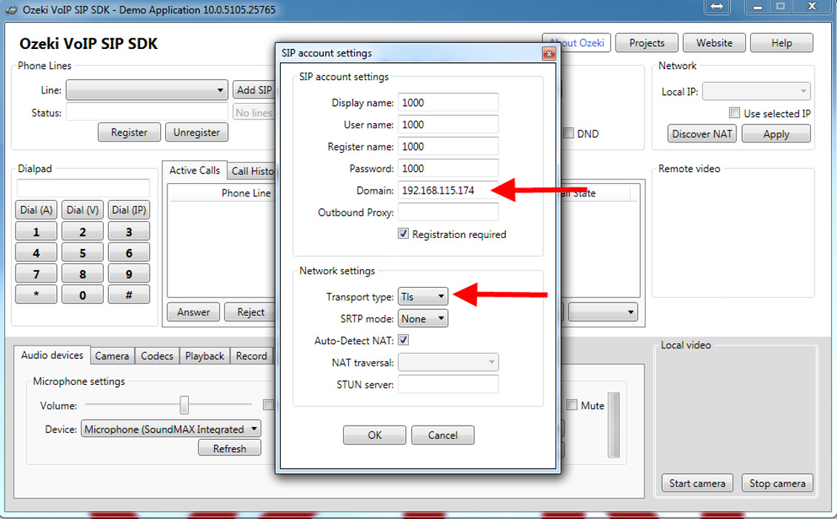Click the Display name field
The width and height of the screenshot is (837, 519).
pos(448,102)
